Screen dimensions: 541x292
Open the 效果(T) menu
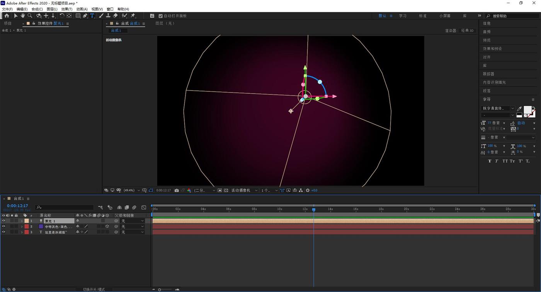[x=66, y=9]
